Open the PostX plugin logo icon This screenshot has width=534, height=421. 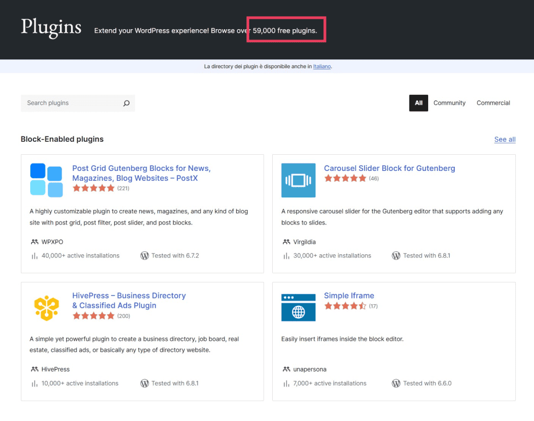(46, 180)
